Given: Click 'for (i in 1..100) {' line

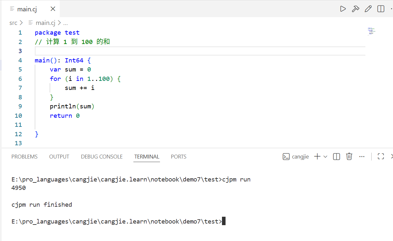Looking at the screenshot, I should [x=85, y=79].
